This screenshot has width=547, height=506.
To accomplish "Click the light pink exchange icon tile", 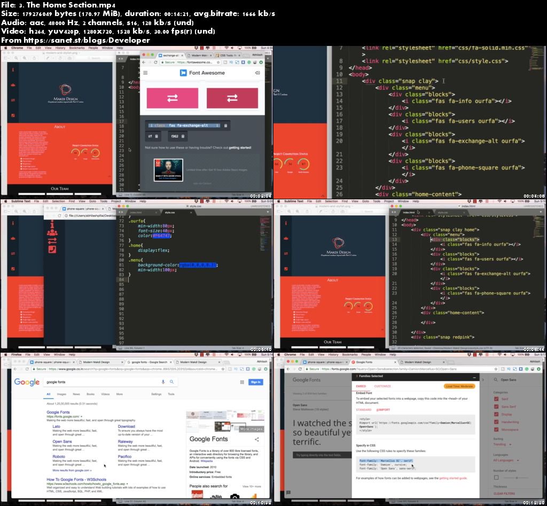I will [173, 98].
